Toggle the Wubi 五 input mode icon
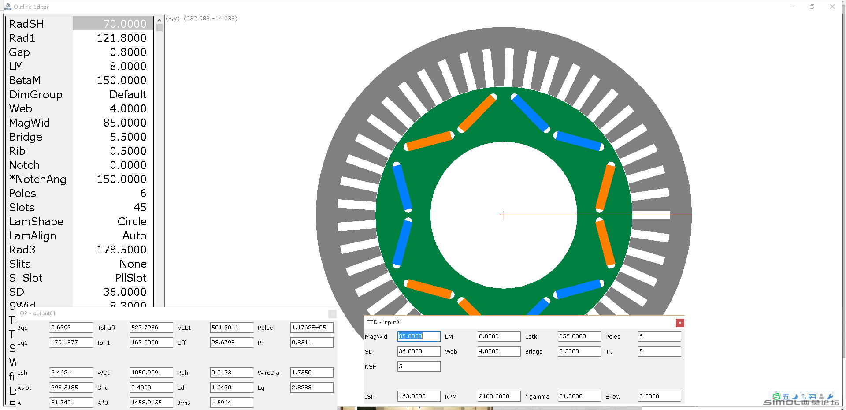The image size is (846, 410). (x=786, y=396)
